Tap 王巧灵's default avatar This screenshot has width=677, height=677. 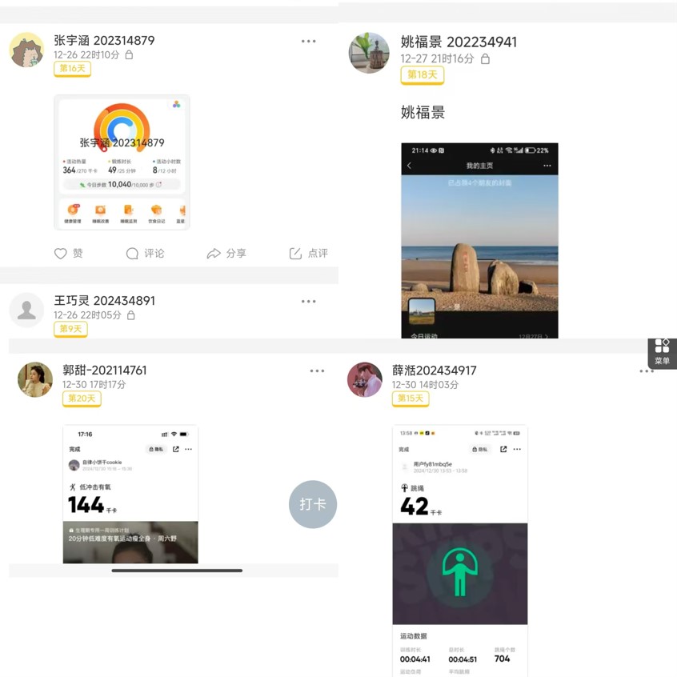tap(26, 310)
